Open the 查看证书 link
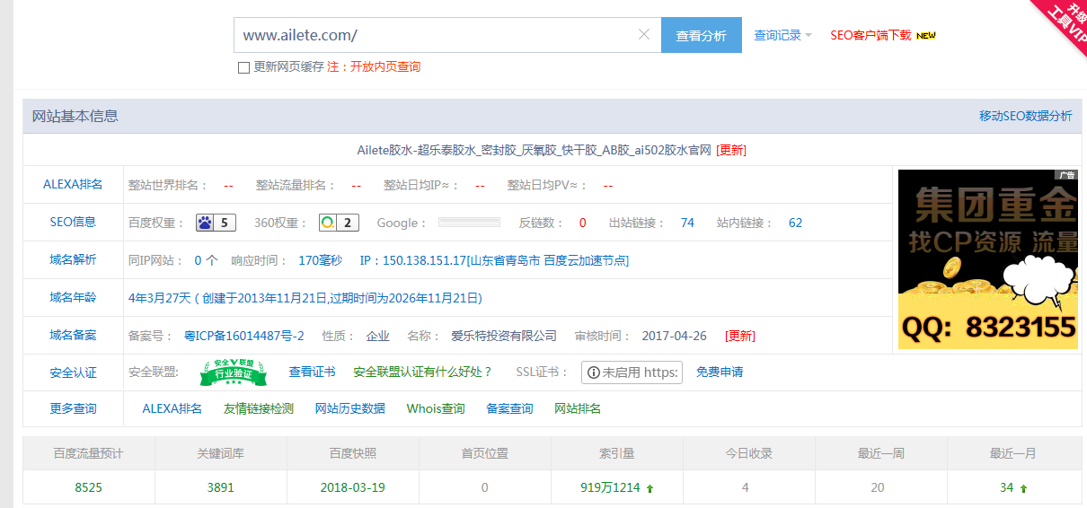The image size is (1087, 508). click(312, 372)
